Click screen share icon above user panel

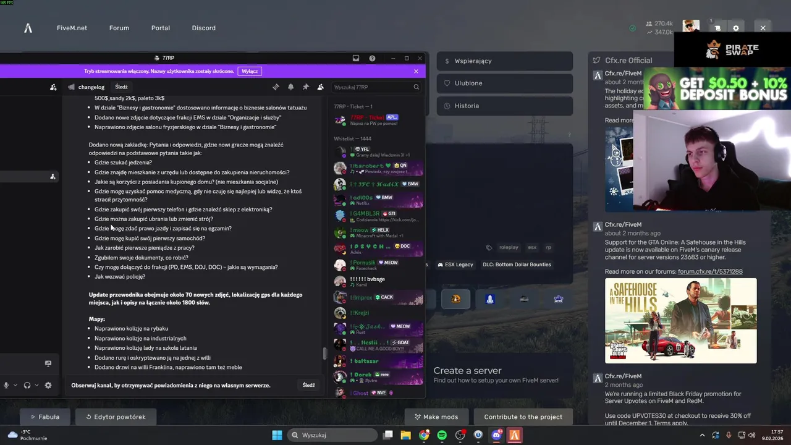pos(48,363)
